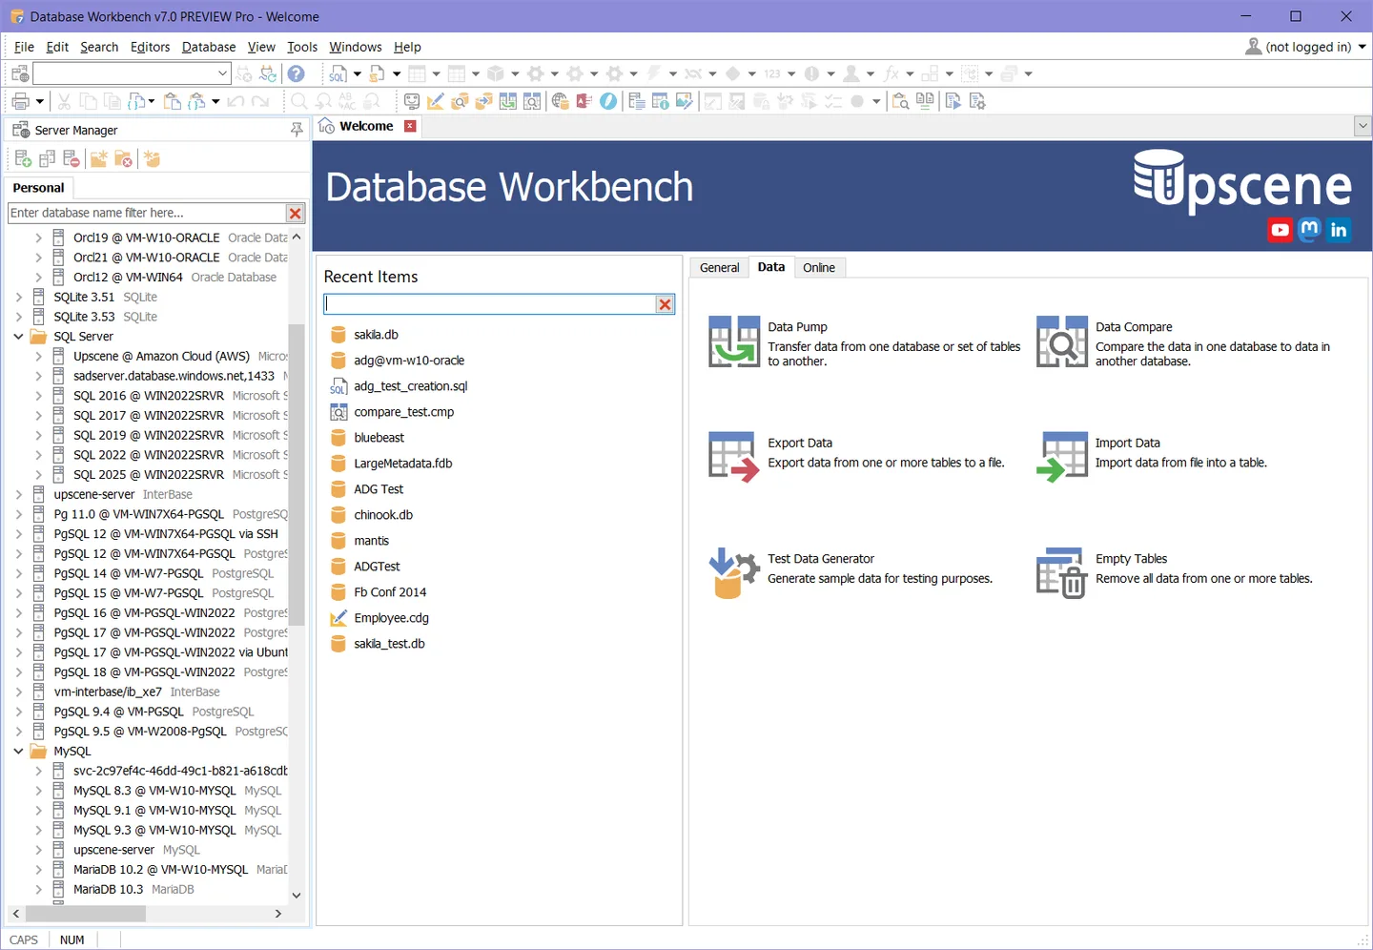This screenshot has height=950, width=1373.
Task: Click the delete folder icon with red X
Action: 123,158
